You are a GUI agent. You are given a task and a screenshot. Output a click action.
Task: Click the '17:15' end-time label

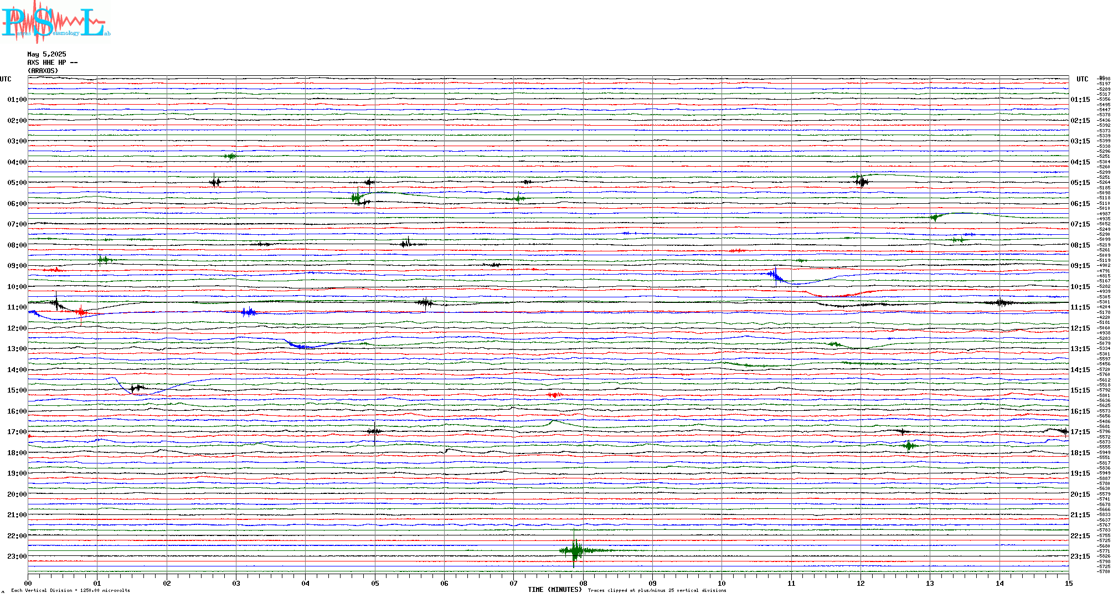1080,432
